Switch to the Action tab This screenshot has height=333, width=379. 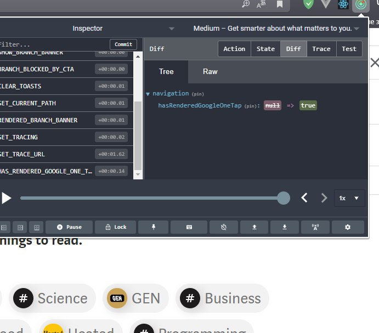click(234, 49)
